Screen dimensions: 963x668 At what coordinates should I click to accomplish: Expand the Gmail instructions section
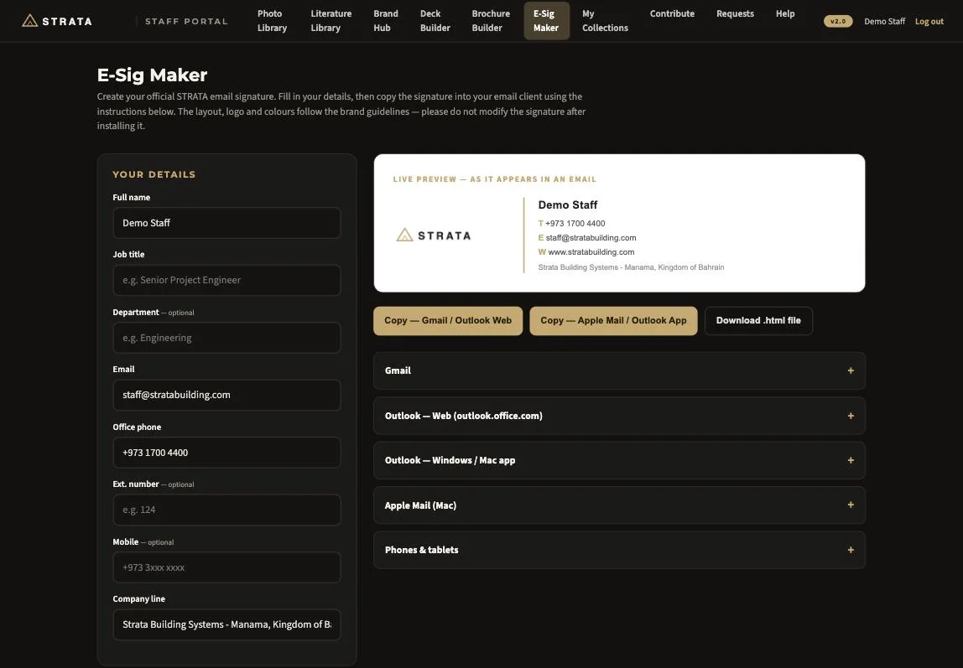(x=619, y=370)
